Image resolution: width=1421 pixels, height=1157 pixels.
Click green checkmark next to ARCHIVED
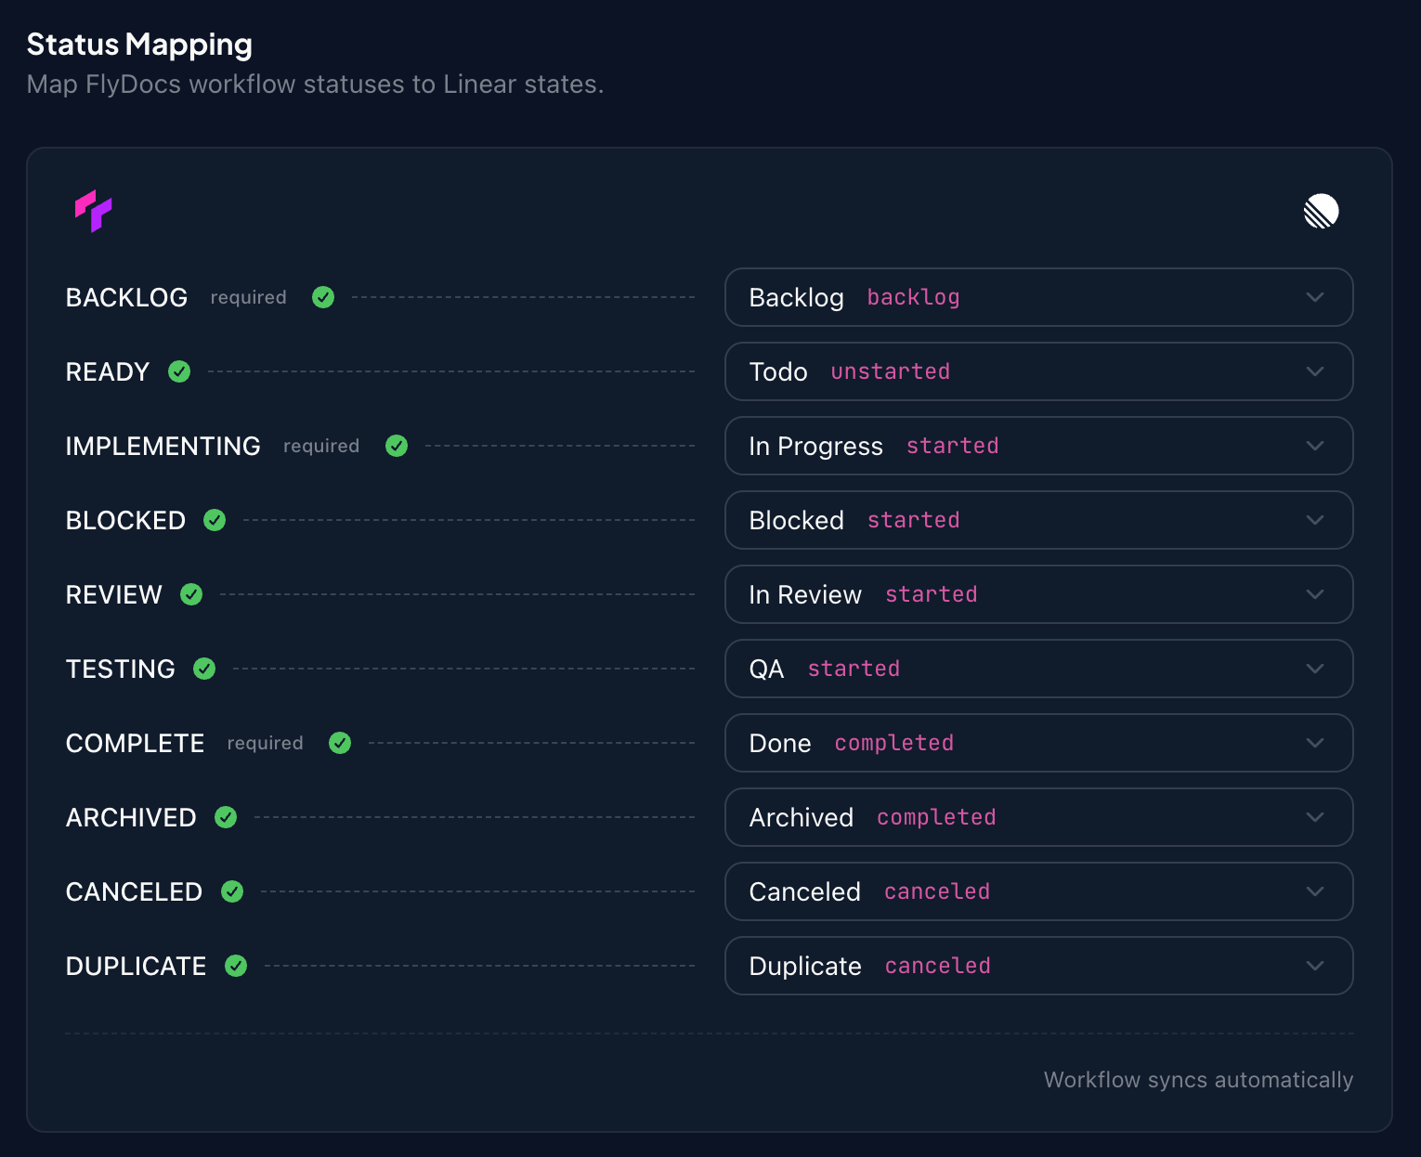point(226,817)
